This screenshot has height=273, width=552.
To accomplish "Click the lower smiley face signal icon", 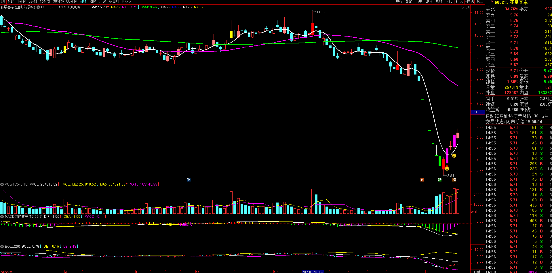I will click(x=447, y=168).
